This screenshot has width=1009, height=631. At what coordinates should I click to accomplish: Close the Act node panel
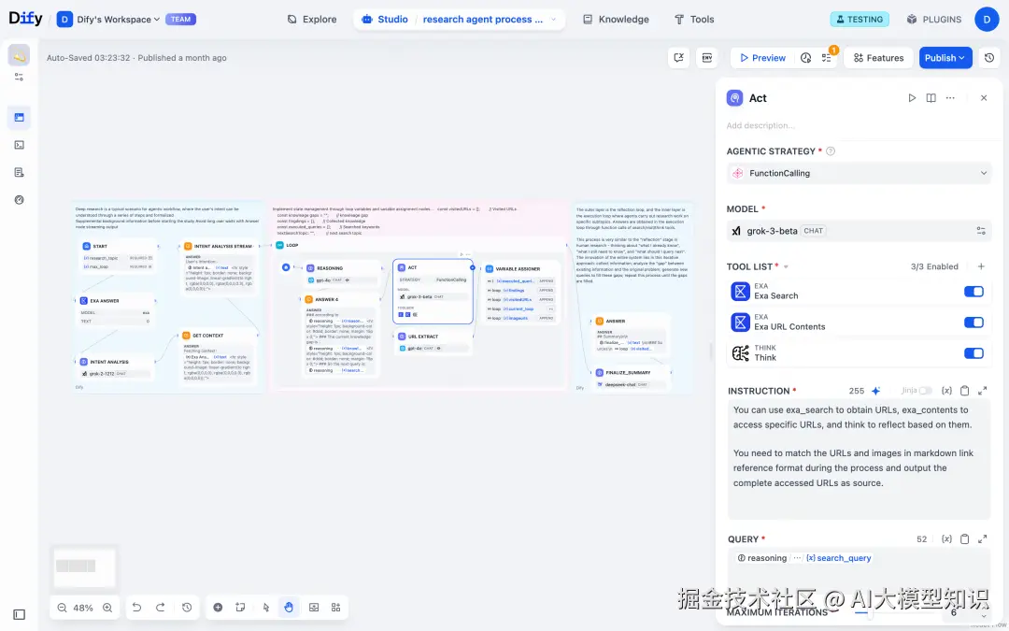click(x=983, y=98)
